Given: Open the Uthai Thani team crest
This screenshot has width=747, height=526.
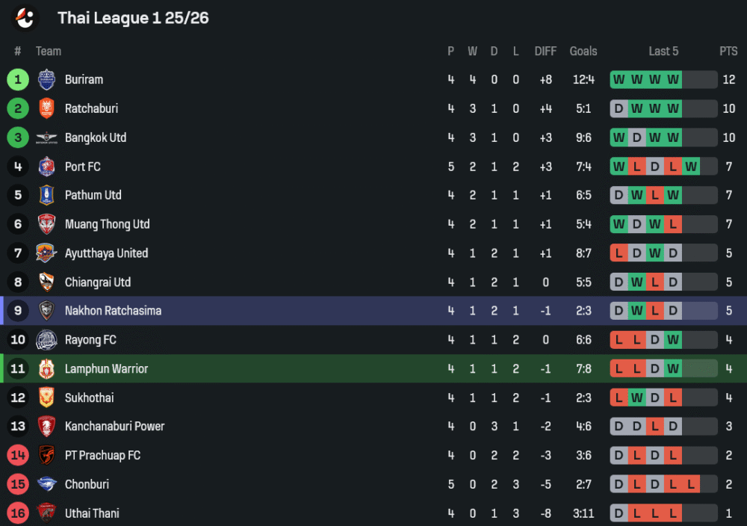Looking at the screenshot, I should pos(46,513).
